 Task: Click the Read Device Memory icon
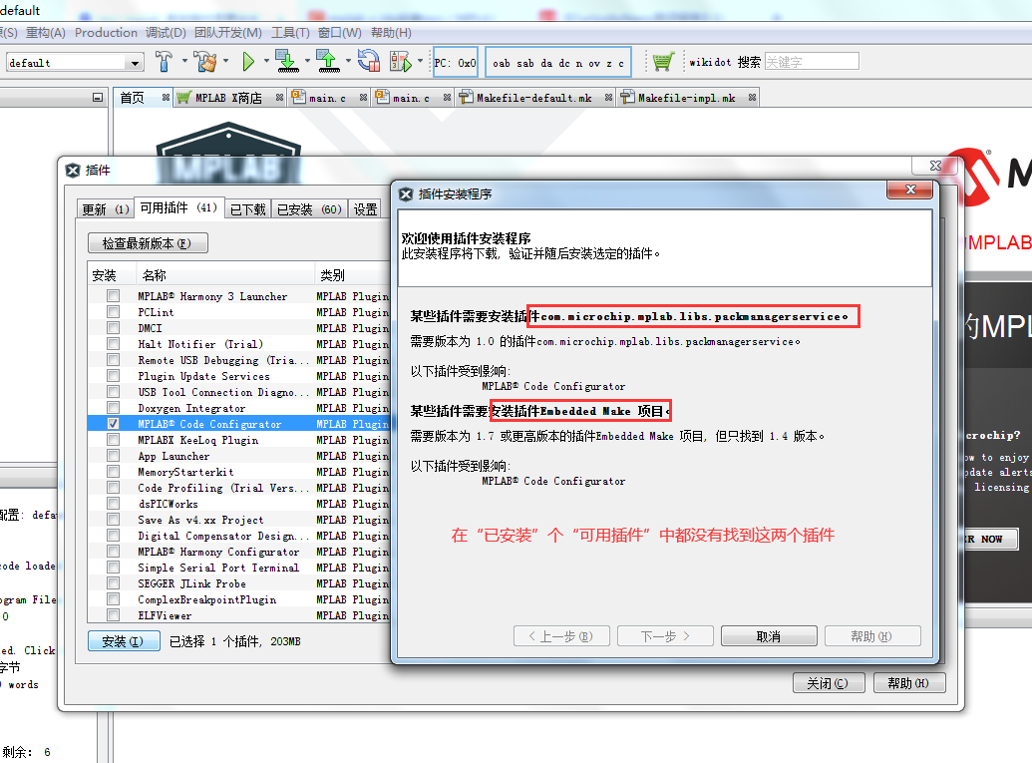click(x=328, y=62)
